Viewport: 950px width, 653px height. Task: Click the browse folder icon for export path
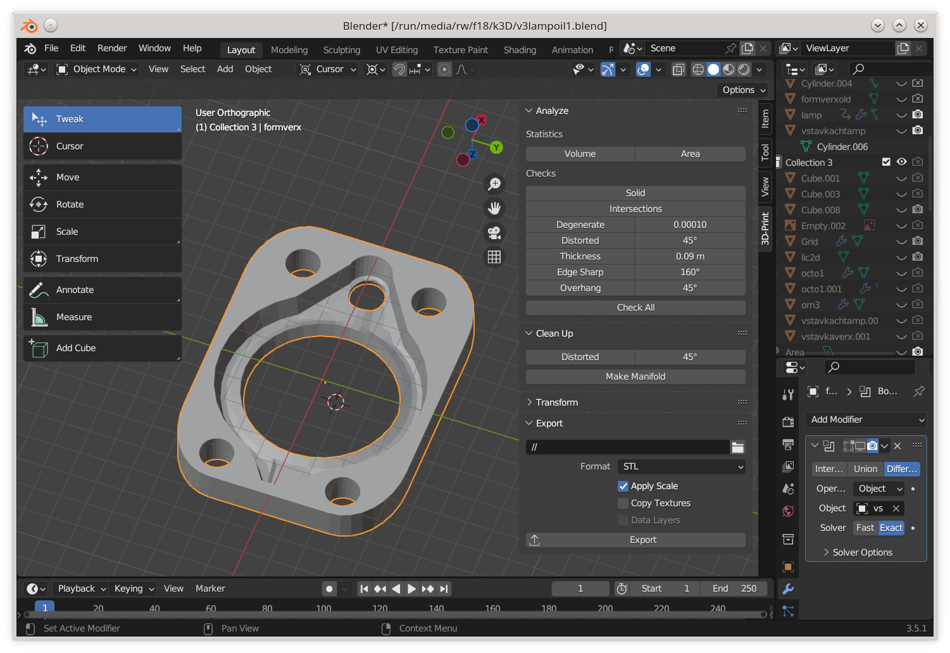tap(738, 447)
